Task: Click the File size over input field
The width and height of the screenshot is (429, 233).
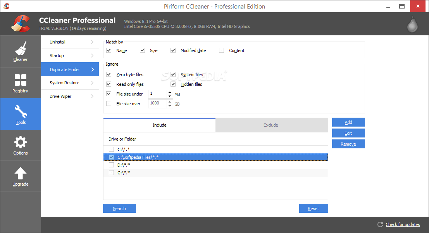Action: point(158,104)
